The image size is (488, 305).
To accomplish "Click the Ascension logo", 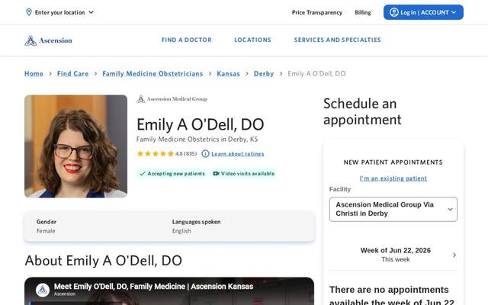I will pos(48,40).
